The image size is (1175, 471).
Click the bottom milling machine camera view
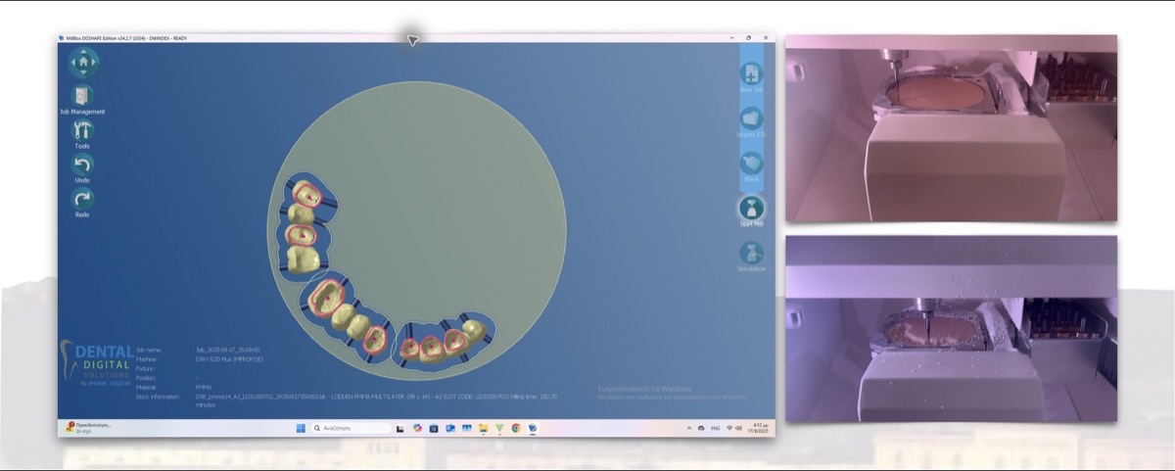951,329
